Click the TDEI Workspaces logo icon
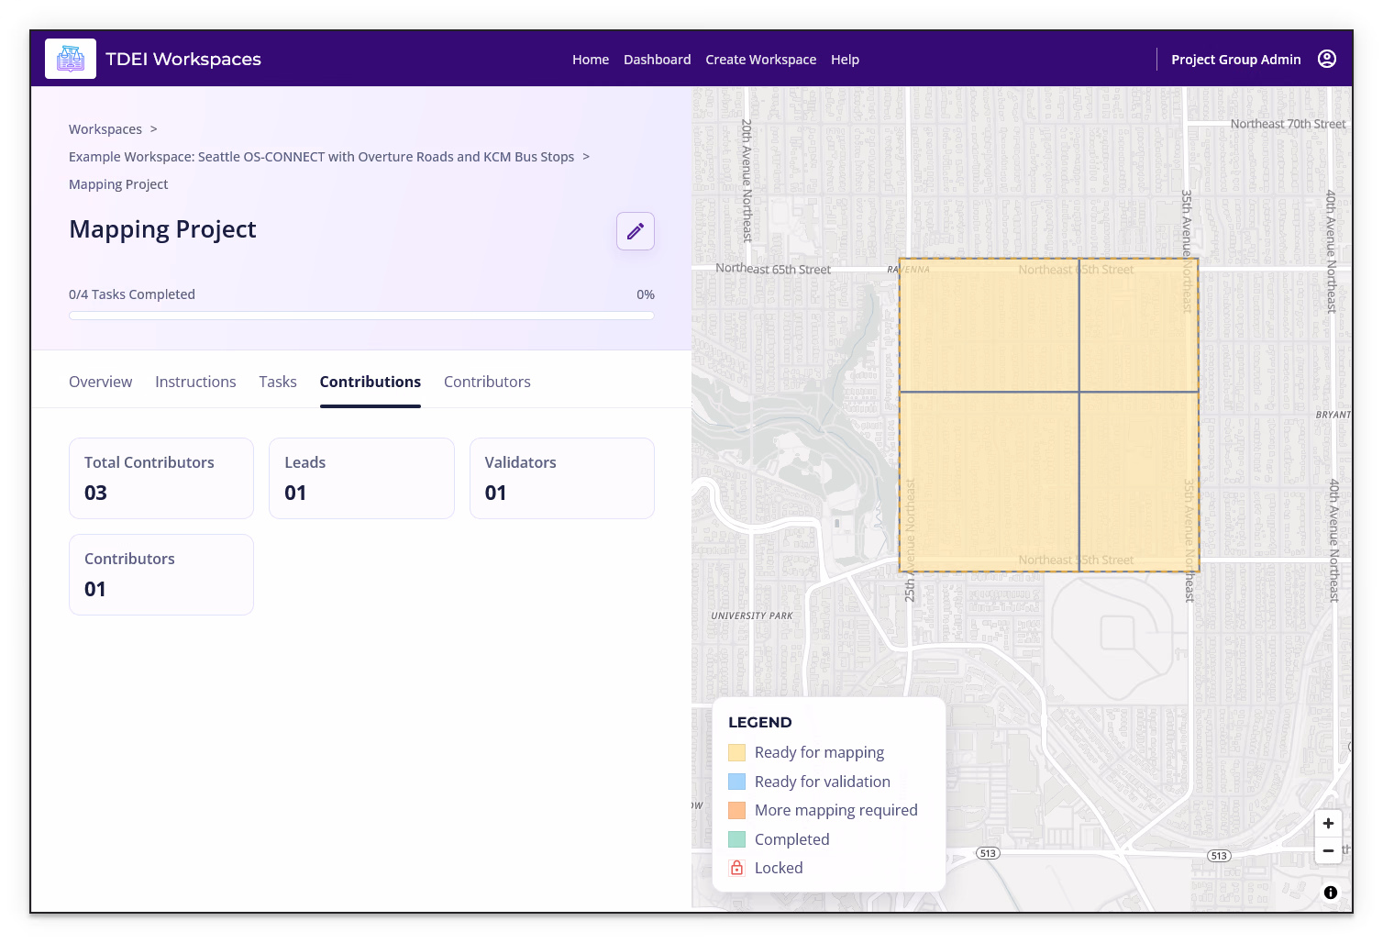 [x=71, y=59]
